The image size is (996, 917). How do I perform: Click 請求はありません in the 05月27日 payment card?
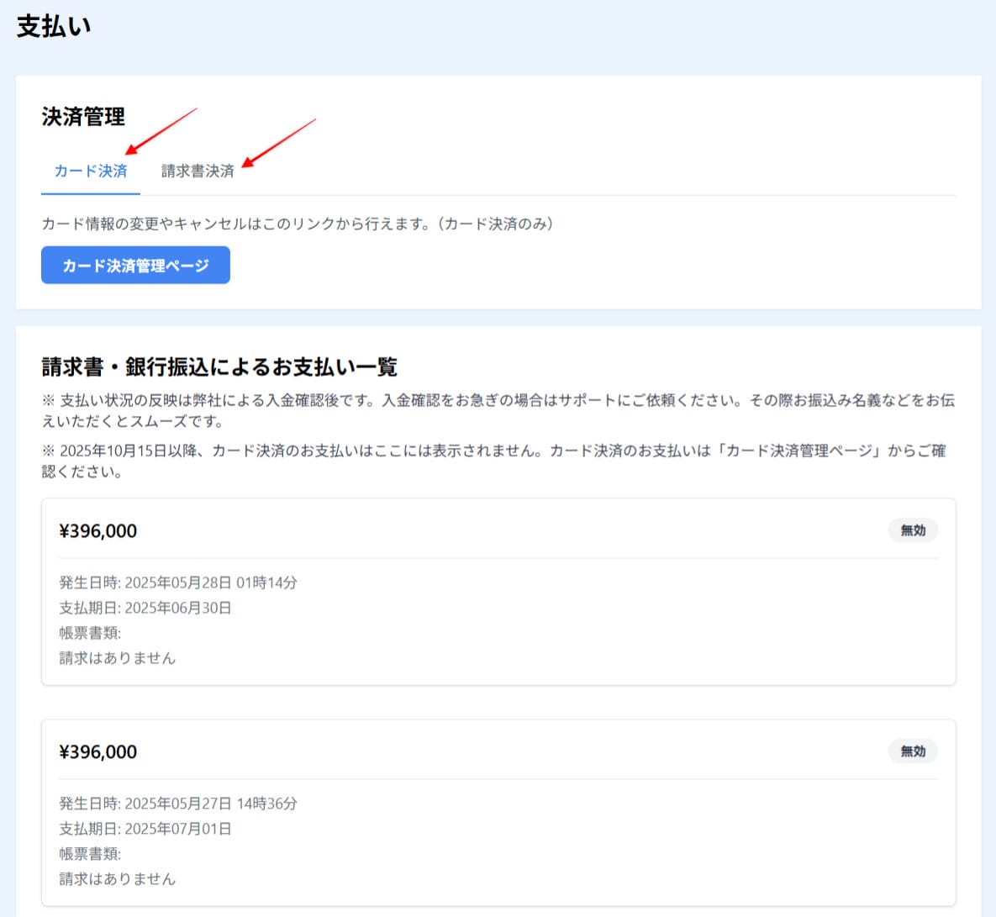[x=117, y=879]
